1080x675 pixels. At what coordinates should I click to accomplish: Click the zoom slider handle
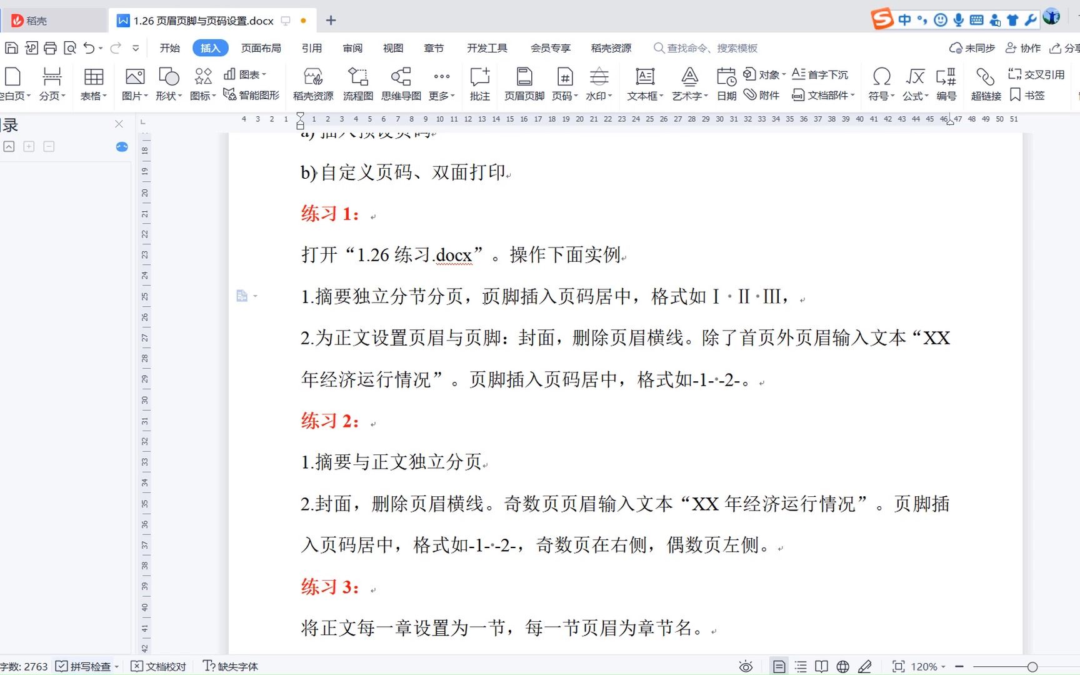(1032, 667)
